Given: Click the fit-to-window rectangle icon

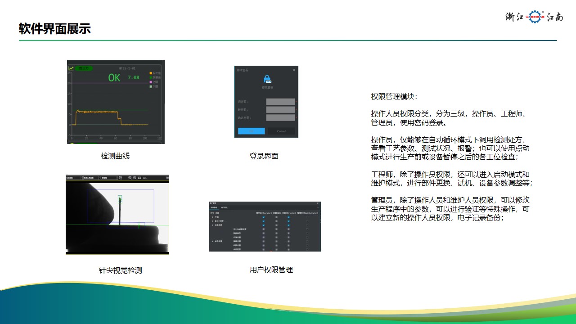Looking at the screenshot, I should click(x=139, y=178).
